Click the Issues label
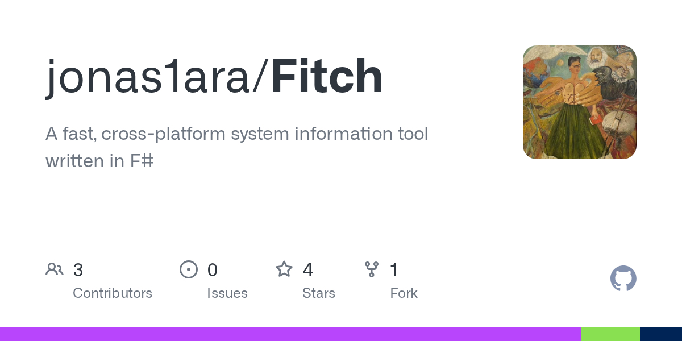The image size is (682, 341). [x=227, y=293]
